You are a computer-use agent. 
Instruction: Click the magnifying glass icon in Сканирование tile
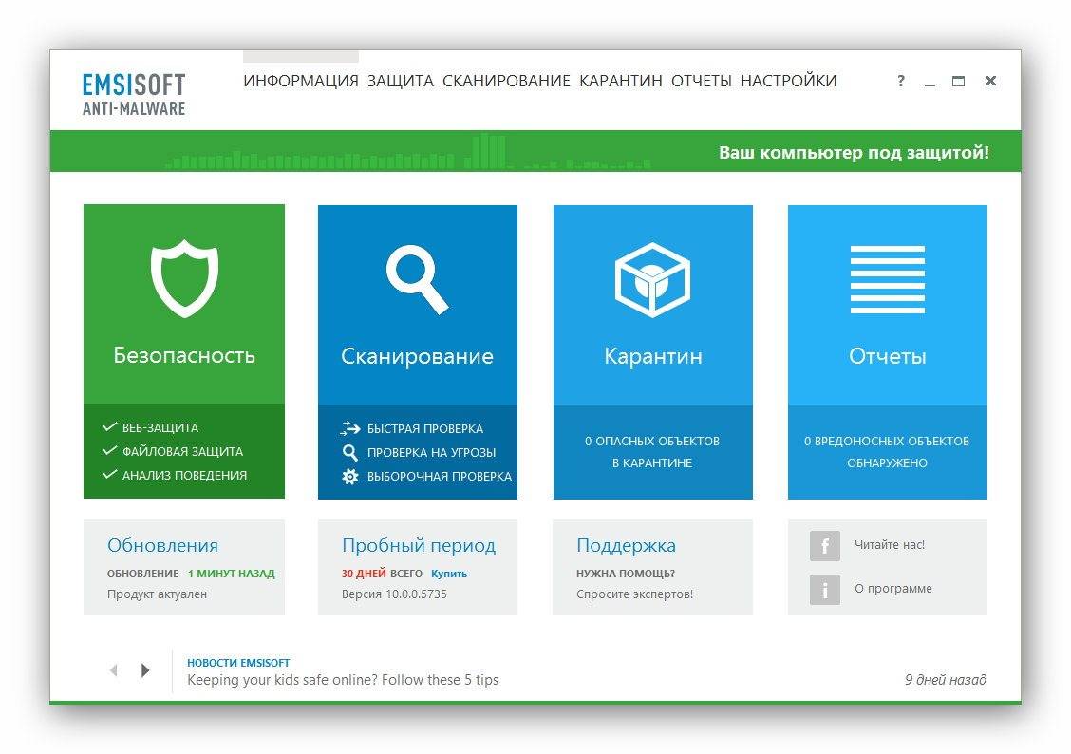[418, 279]
